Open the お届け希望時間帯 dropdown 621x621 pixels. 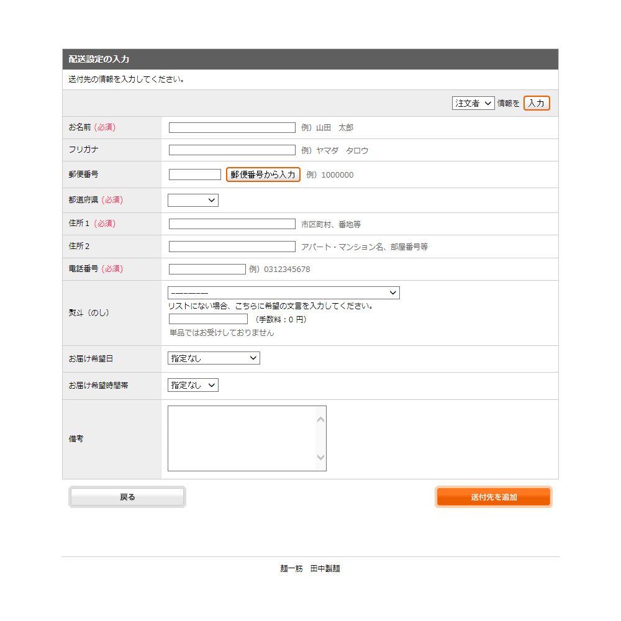[193, 385]
